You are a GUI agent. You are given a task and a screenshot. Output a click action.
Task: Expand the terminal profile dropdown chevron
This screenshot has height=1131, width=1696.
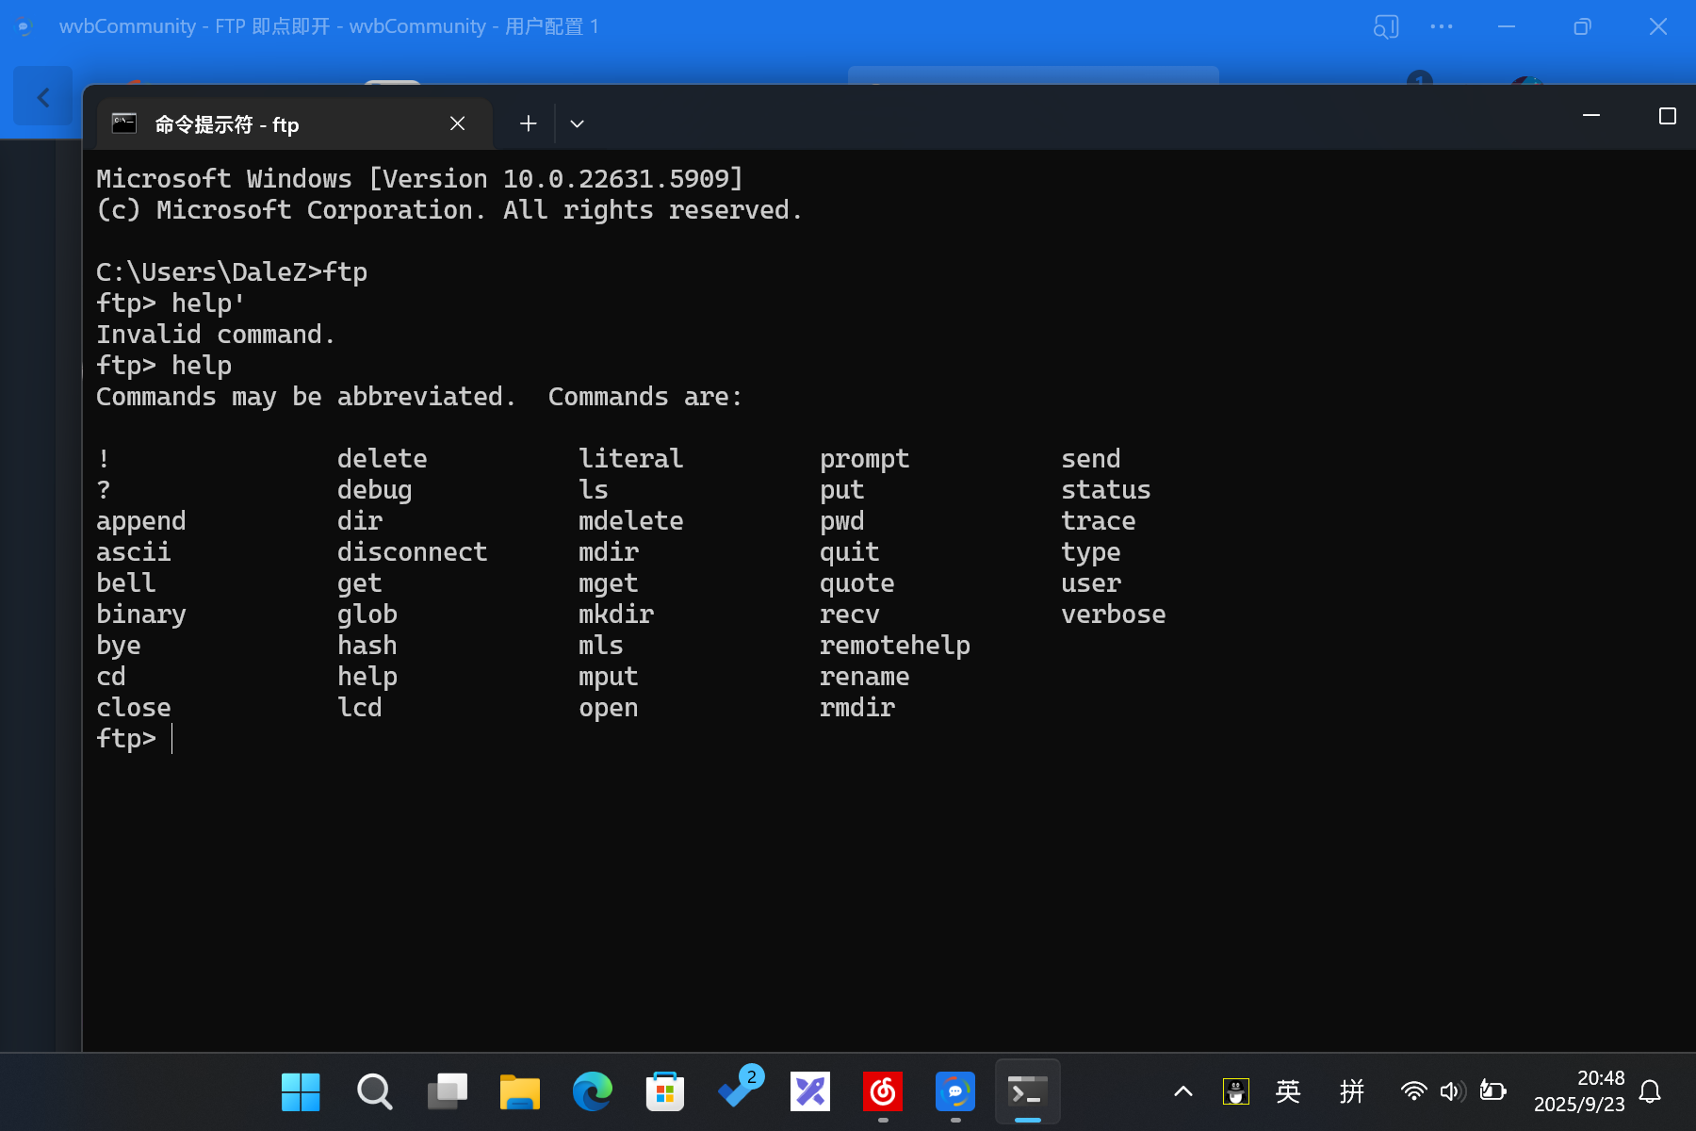(577, 123)
